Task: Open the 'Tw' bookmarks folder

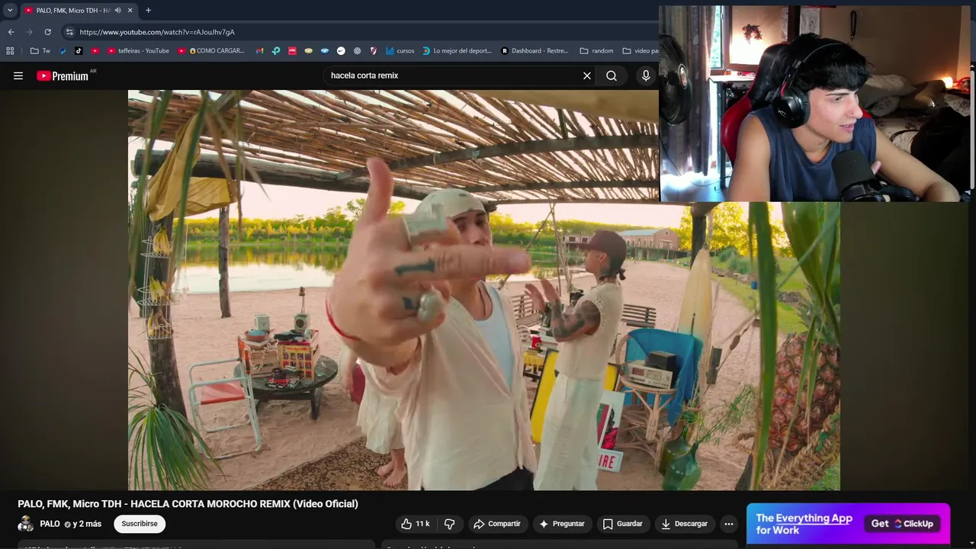Action: (x=40, y=51)
